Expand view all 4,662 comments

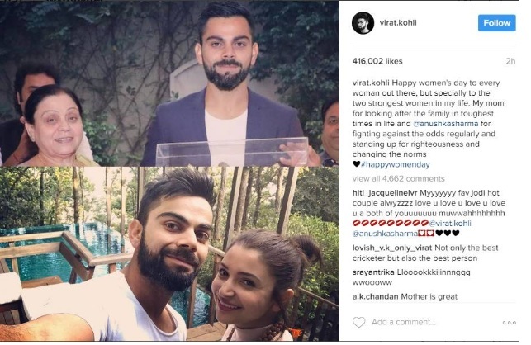coord(398,179)
